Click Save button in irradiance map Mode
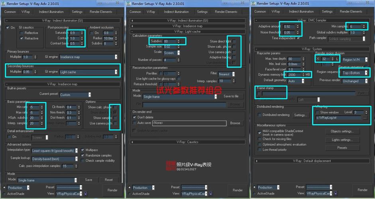This screenshot has height=199, width=375. coord(88,179)
